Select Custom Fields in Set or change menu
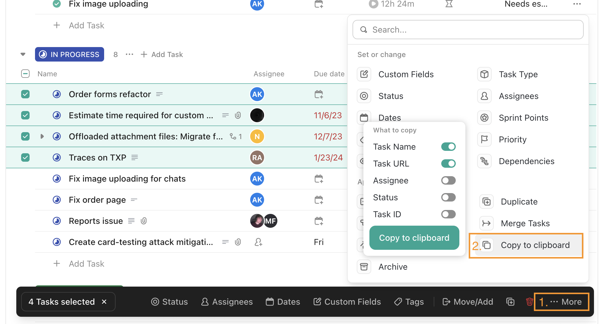600x324 pixels. (x=406, y=74)
